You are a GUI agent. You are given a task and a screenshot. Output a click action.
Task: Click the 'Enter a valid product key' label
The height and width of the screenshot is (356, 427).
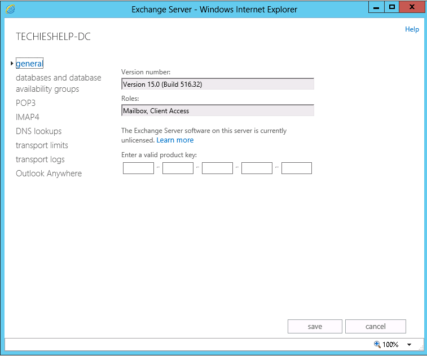[159, 155]
